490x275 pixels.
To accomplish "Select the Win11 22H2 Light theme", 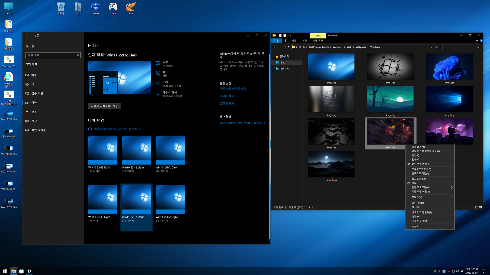I will tap(170, 204).
